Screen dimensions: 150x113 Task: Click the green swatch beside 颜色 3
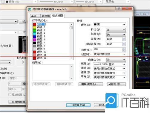[35, 30]
